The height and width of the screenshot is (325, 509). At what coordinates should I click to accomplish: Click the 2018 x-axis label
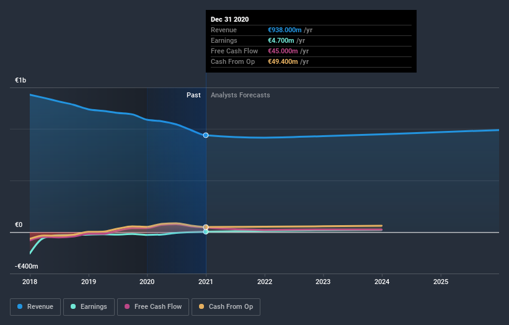point(30,282)
